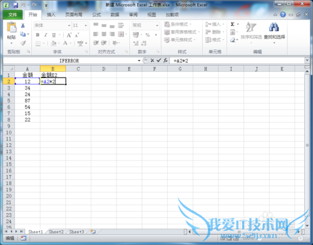Open Find and Select binoculars menu
Screen dimensions: 313x245
point(274,32)
